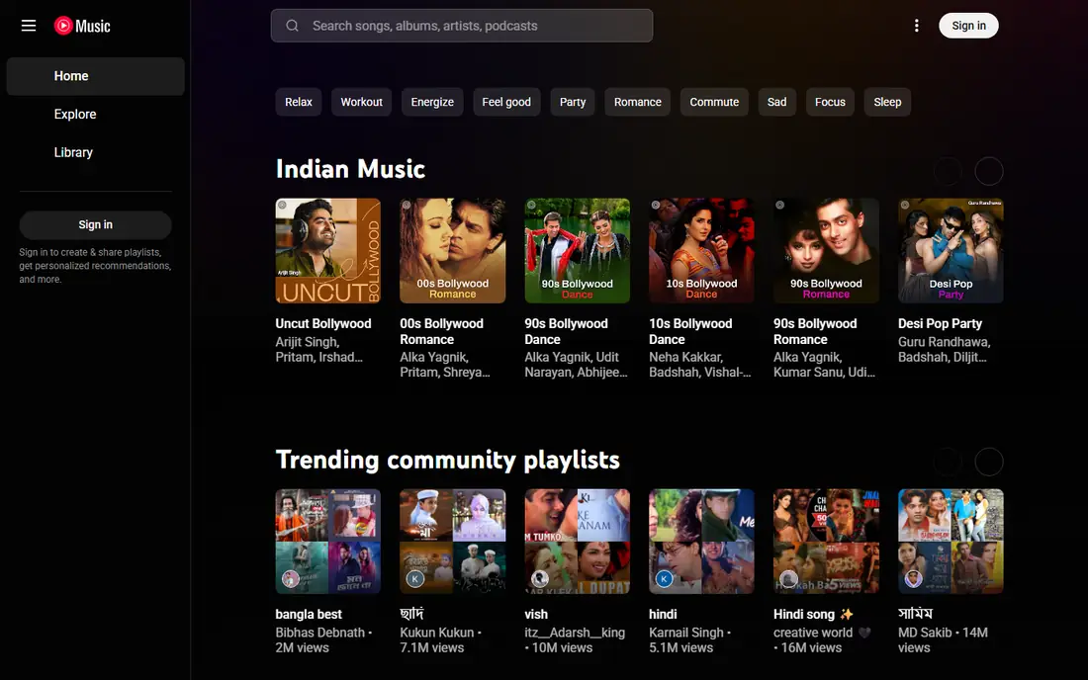Click the YouTube Music logo
The height and width of the screenshot is (680, 1088).
point(82,26)
